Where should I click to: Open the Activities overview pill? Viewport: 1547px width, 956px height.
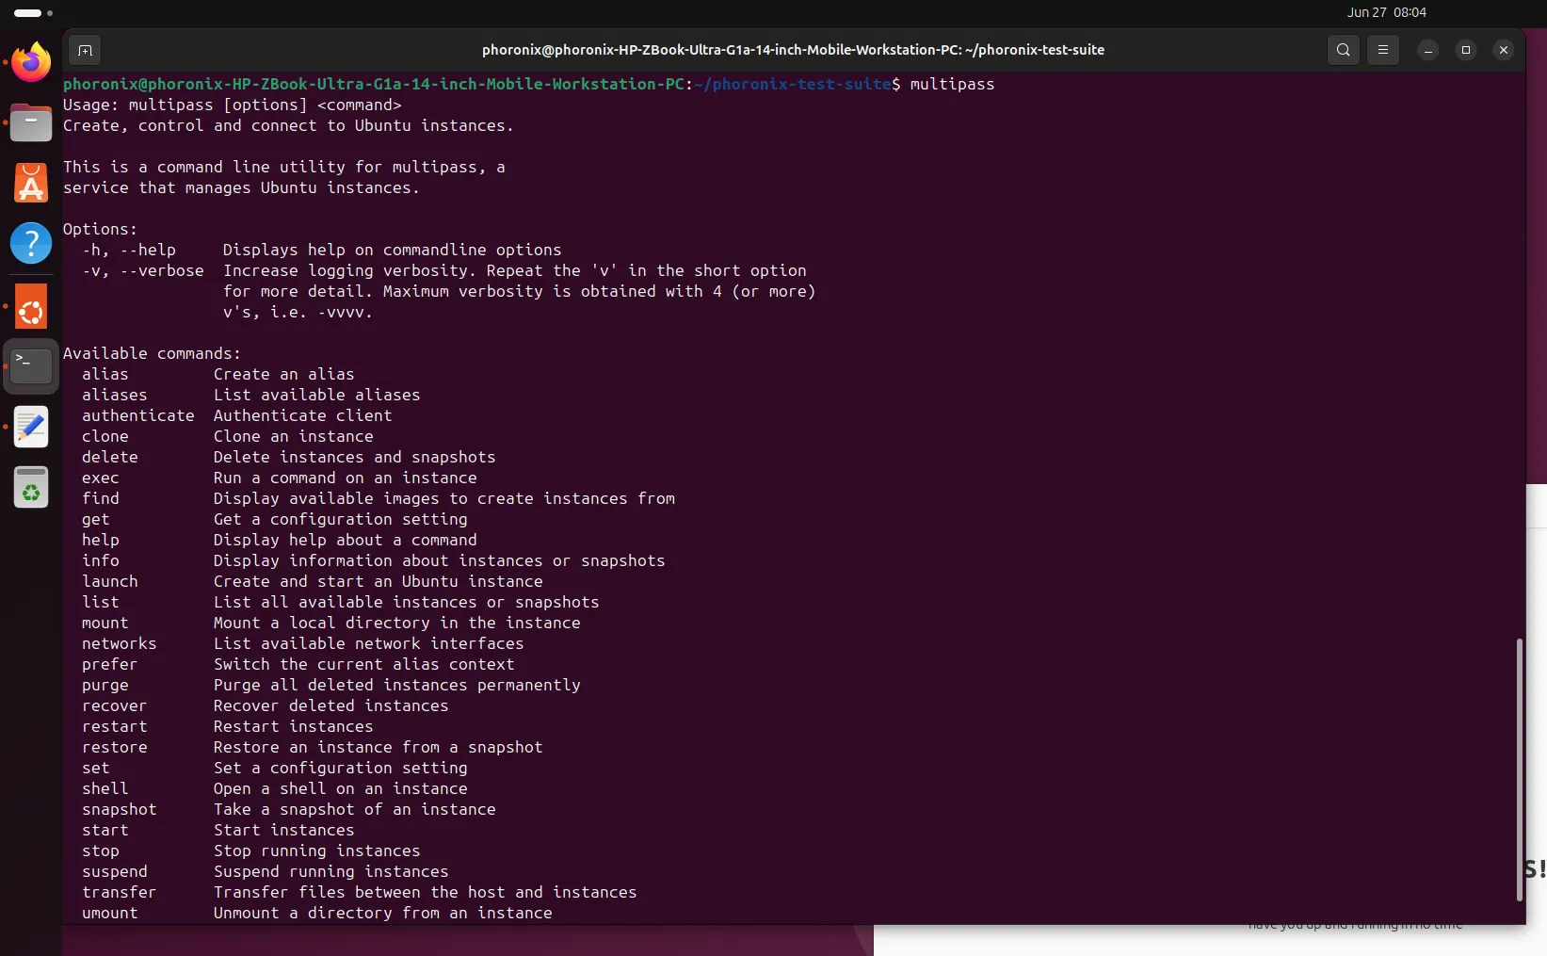tap(28, 13)
